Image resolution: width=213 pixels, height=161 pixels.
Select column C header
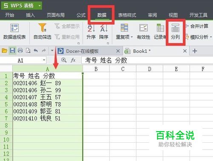point(123,69)
